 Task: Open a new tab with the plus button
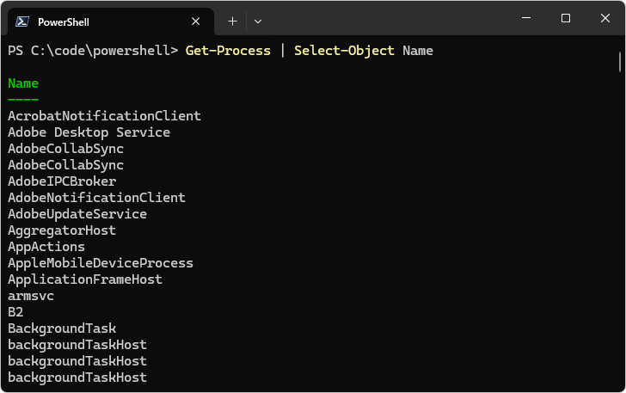[x=232, y=21]
